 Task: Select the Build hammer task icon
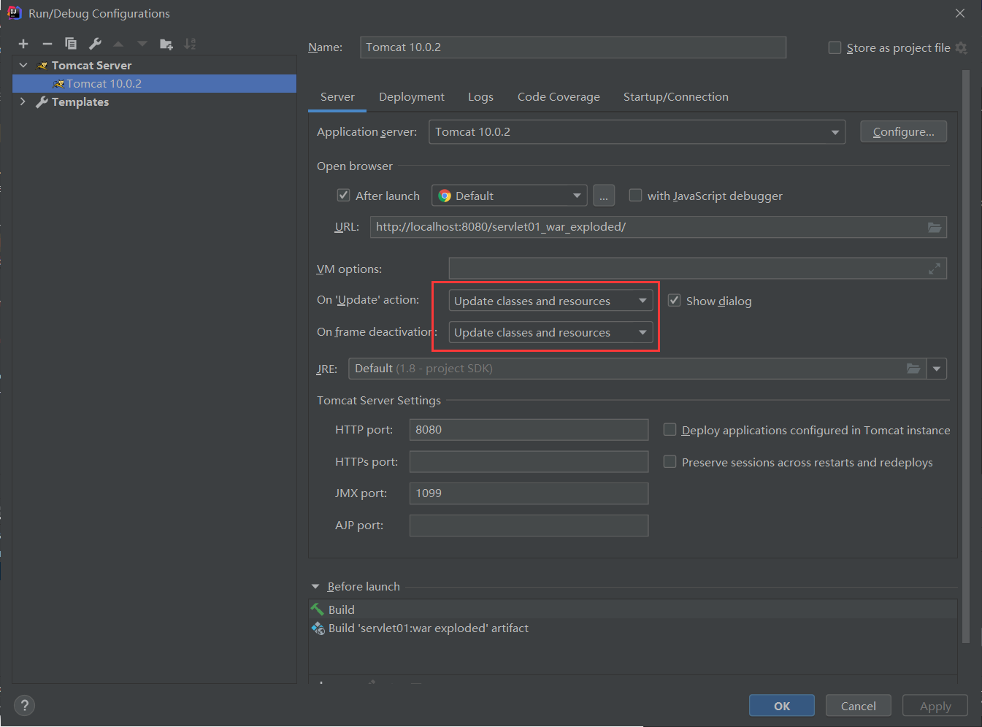tap(318, 609)
